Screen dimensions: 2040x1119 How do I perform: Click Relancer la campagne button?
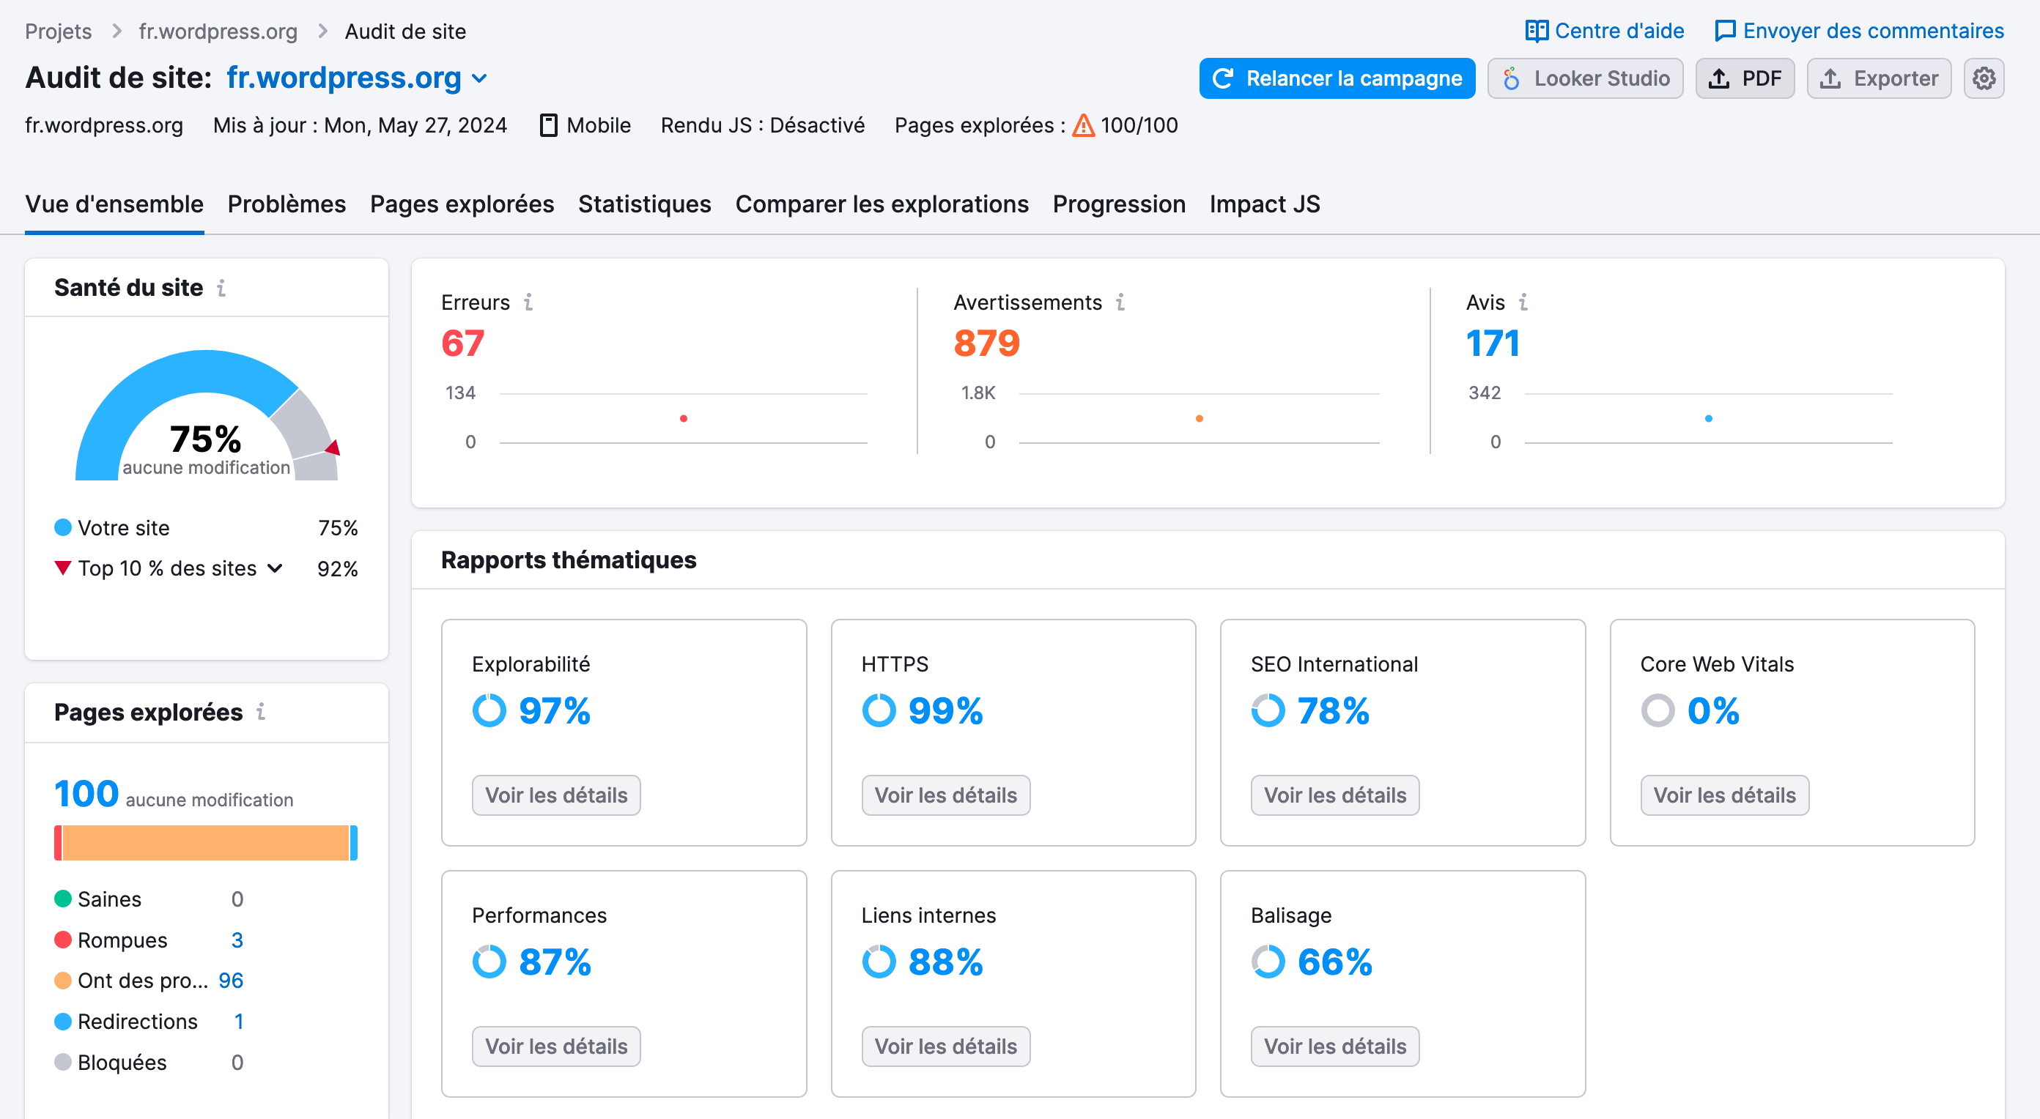(x=1337, y=78)
